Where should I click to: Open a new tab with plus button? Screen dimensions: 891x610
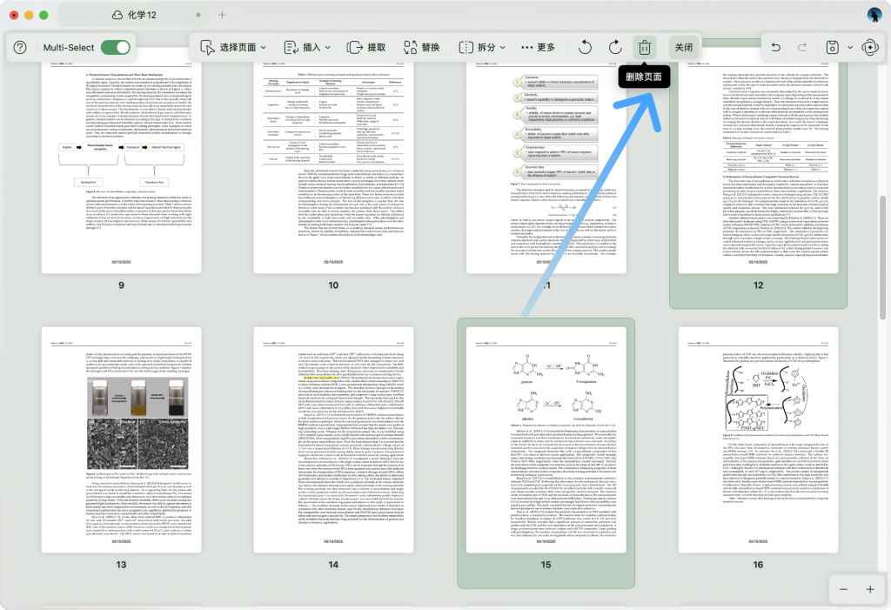click(222, 15)
